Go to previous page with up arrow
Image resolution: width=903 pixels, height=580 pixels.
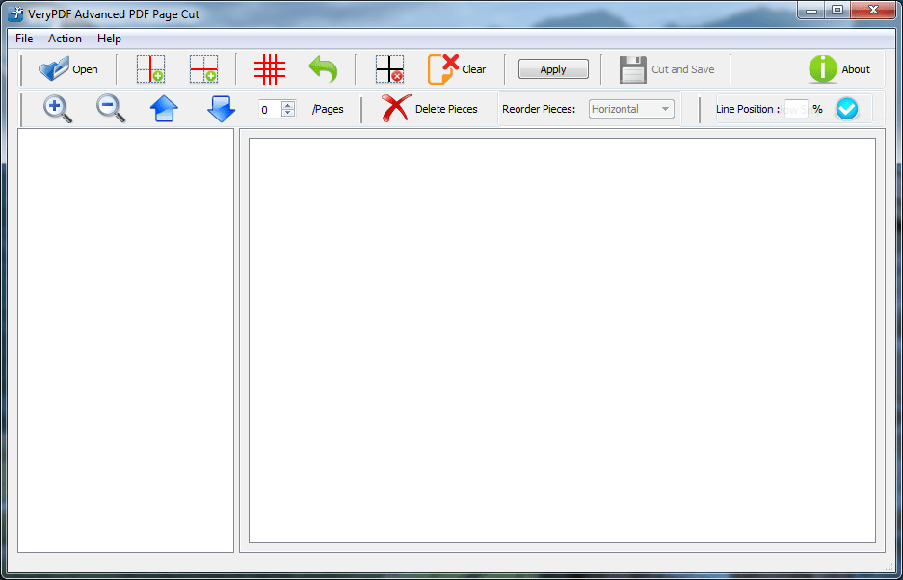pyautogui.click(x=164, y=109)
